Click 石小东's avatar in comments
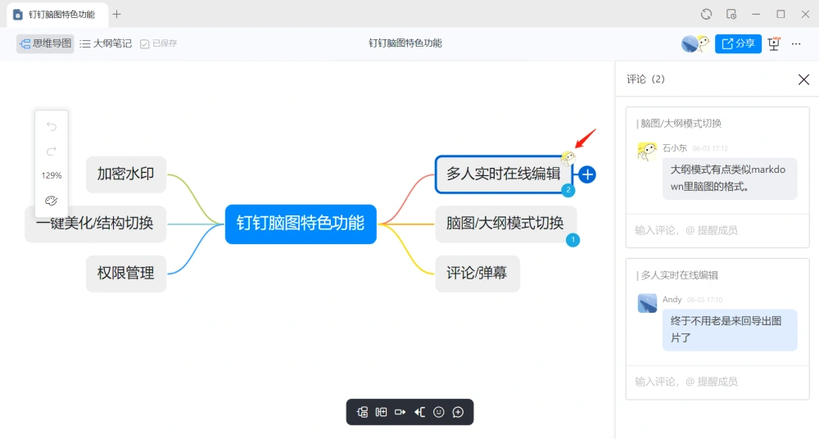 pyautogui.click(x=647, y=152)
